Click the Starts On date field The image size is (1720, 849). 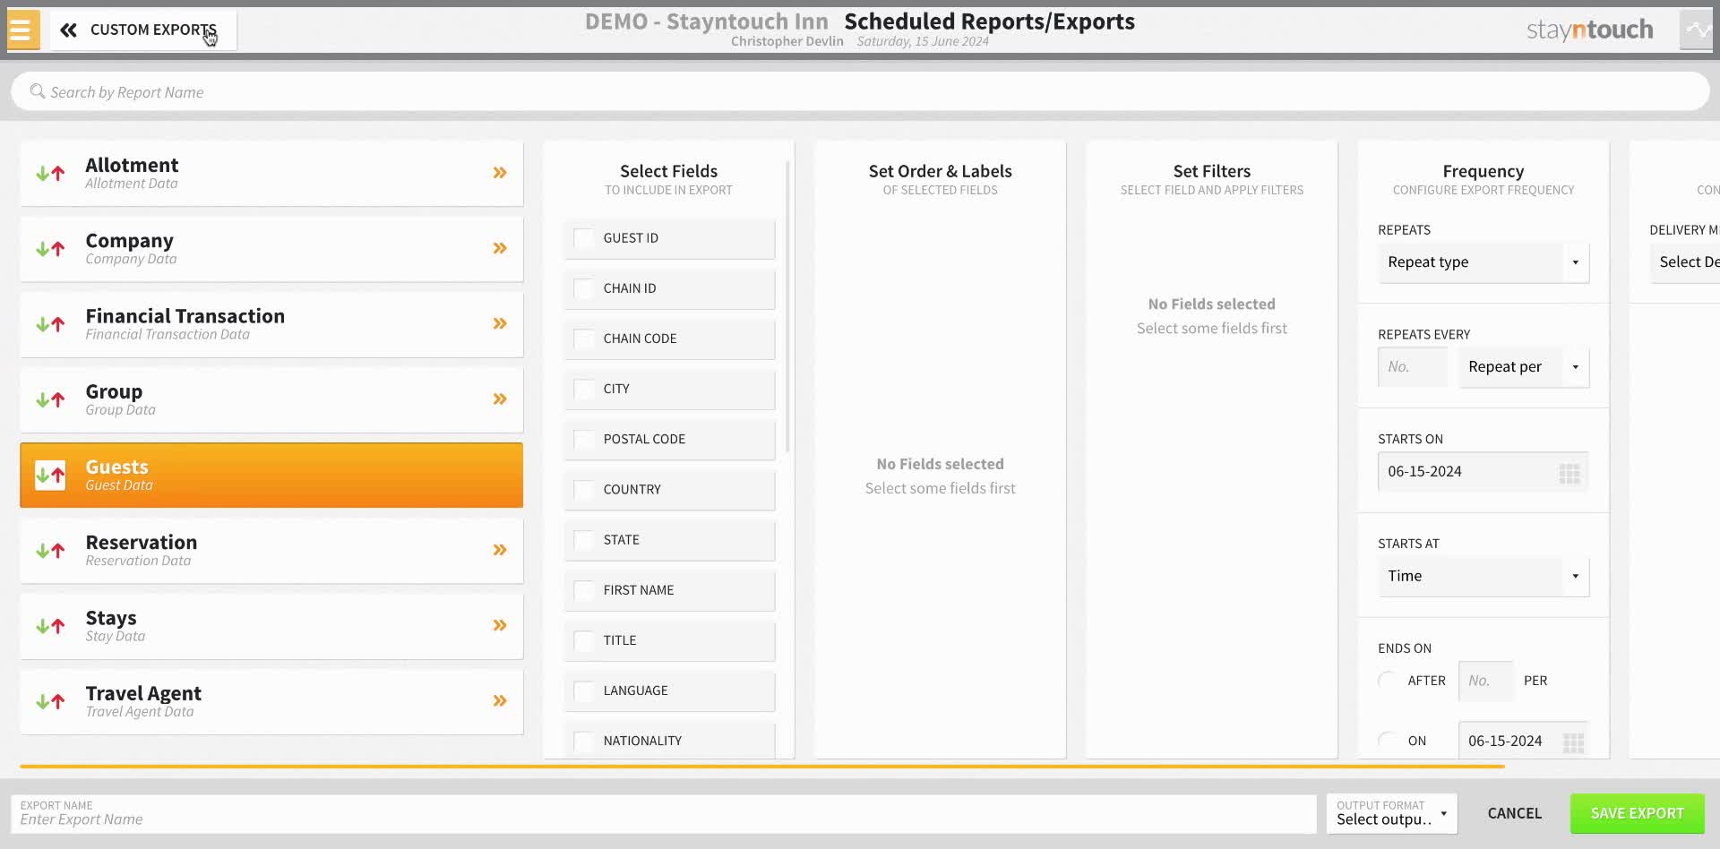pos(1483,471)
